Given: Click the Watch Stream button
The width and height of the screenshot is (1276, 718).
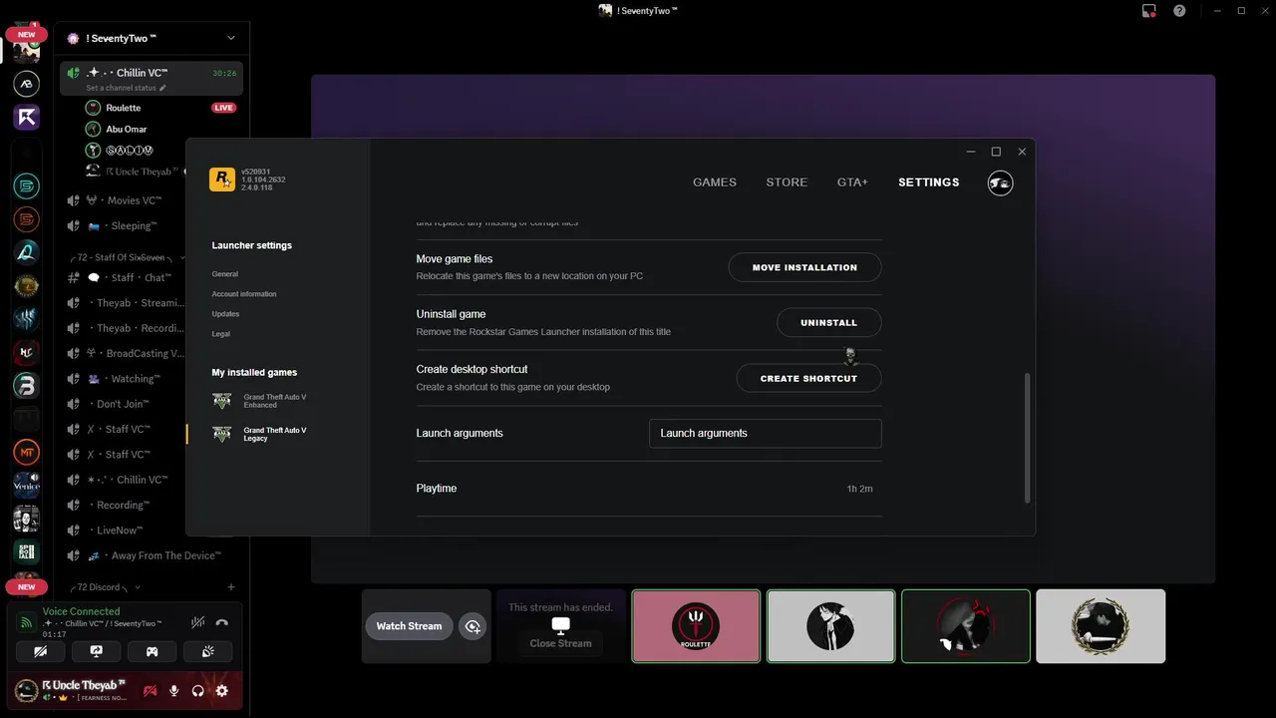Looking at the screenshot, I should tap(409, 626).
